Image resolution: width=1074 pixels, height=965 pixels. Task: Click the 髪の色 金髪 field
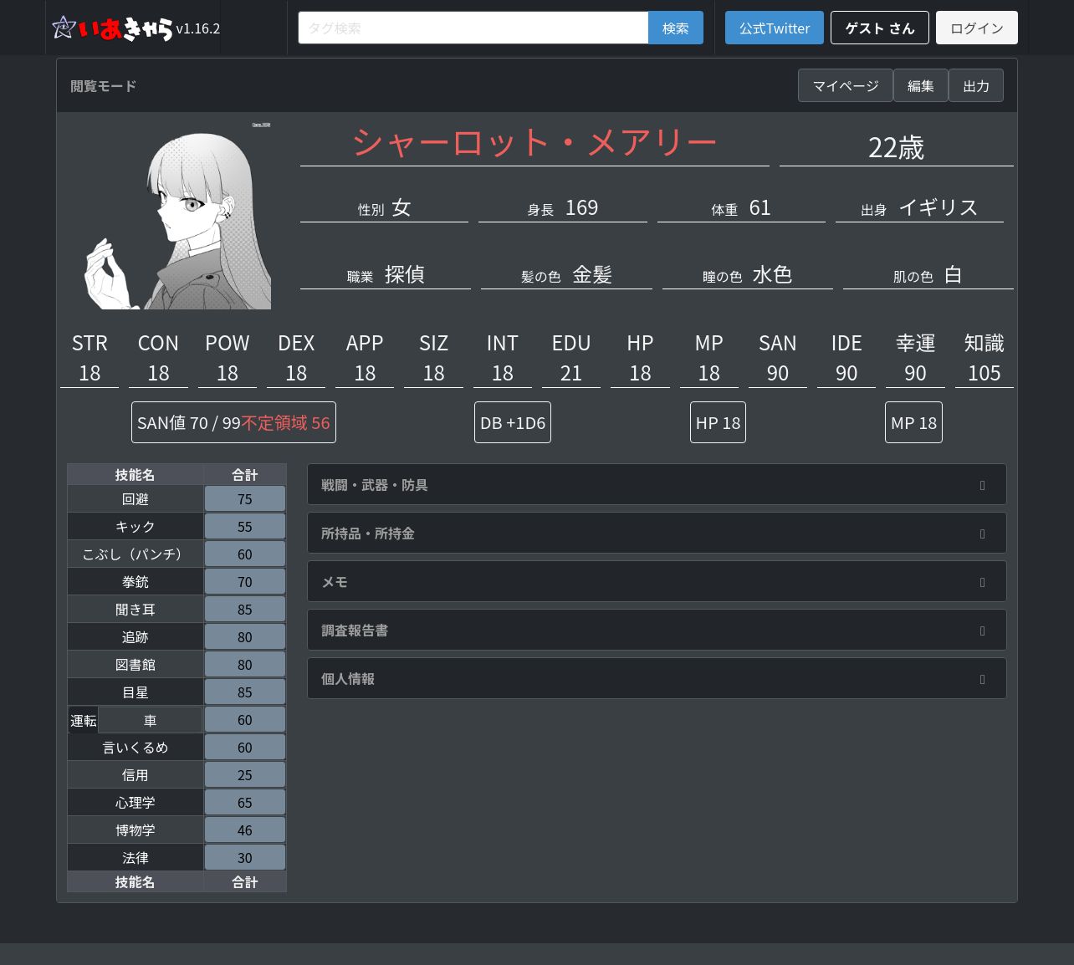click(567, 274)
